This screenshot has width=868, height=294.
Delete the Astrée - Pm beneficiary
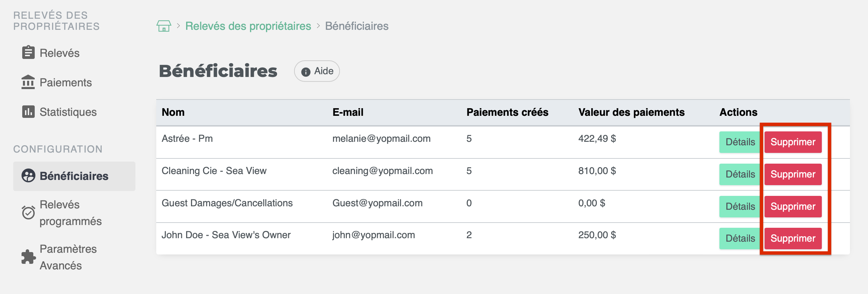click(x=793, y=142)
